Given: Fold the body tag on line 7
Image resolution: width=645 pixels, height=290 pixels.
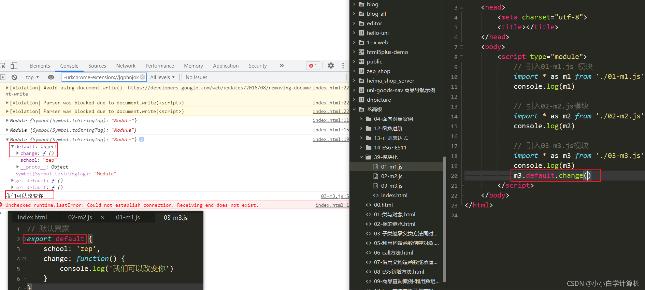Looking at the screenshot, I should coord(461,47).
